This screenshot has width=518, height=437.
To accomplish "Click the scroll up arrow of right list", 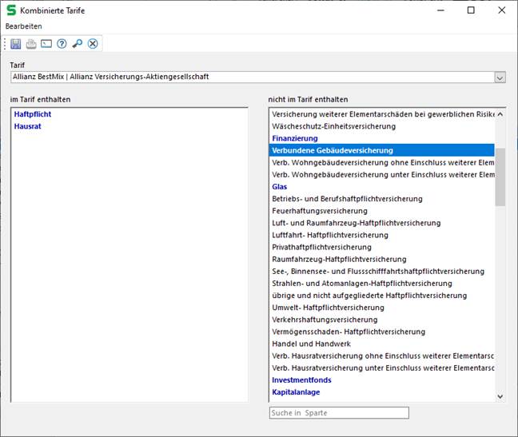I will (500, 114).
